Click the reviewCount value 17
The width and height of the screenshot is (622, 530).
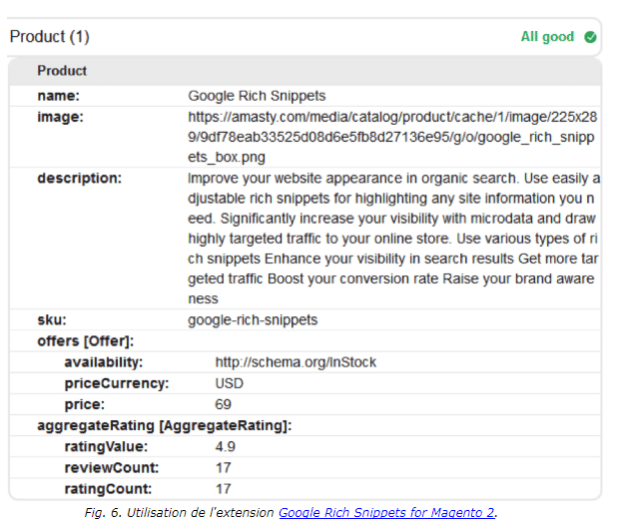tap(223, 468)
